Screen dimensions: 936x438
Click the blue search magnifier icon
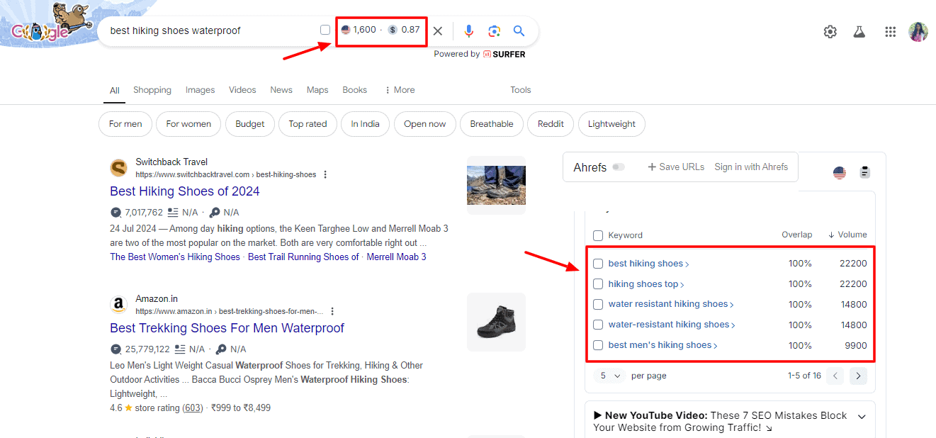(x=519, y=30)
